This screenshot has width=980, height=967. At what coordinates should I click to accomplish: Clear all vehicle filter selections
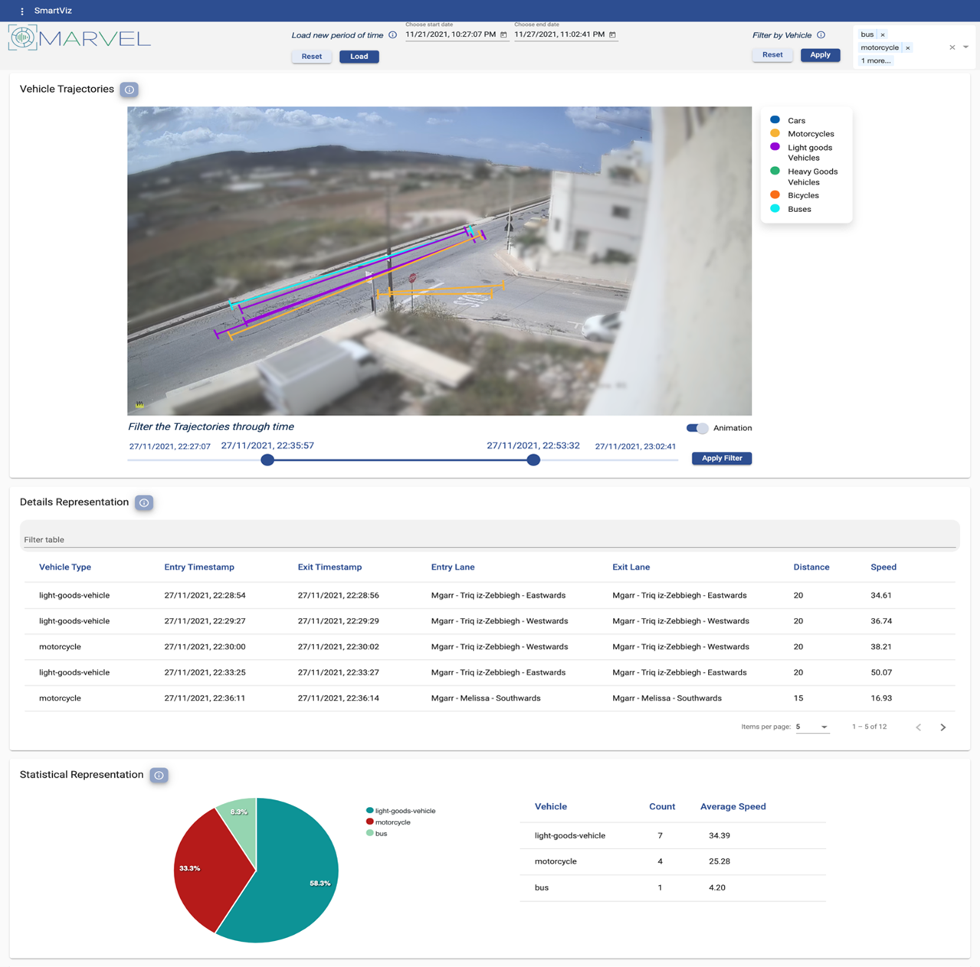952,47
